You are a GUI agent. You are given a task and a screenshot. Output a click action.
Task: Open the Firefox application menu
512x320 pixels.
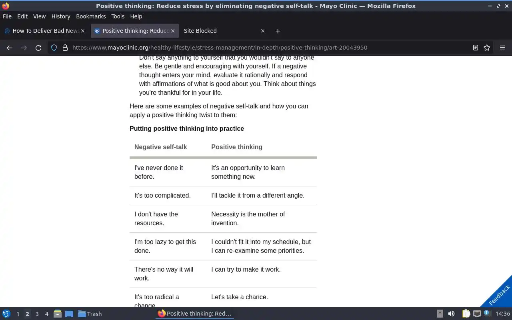pos(502,48)
